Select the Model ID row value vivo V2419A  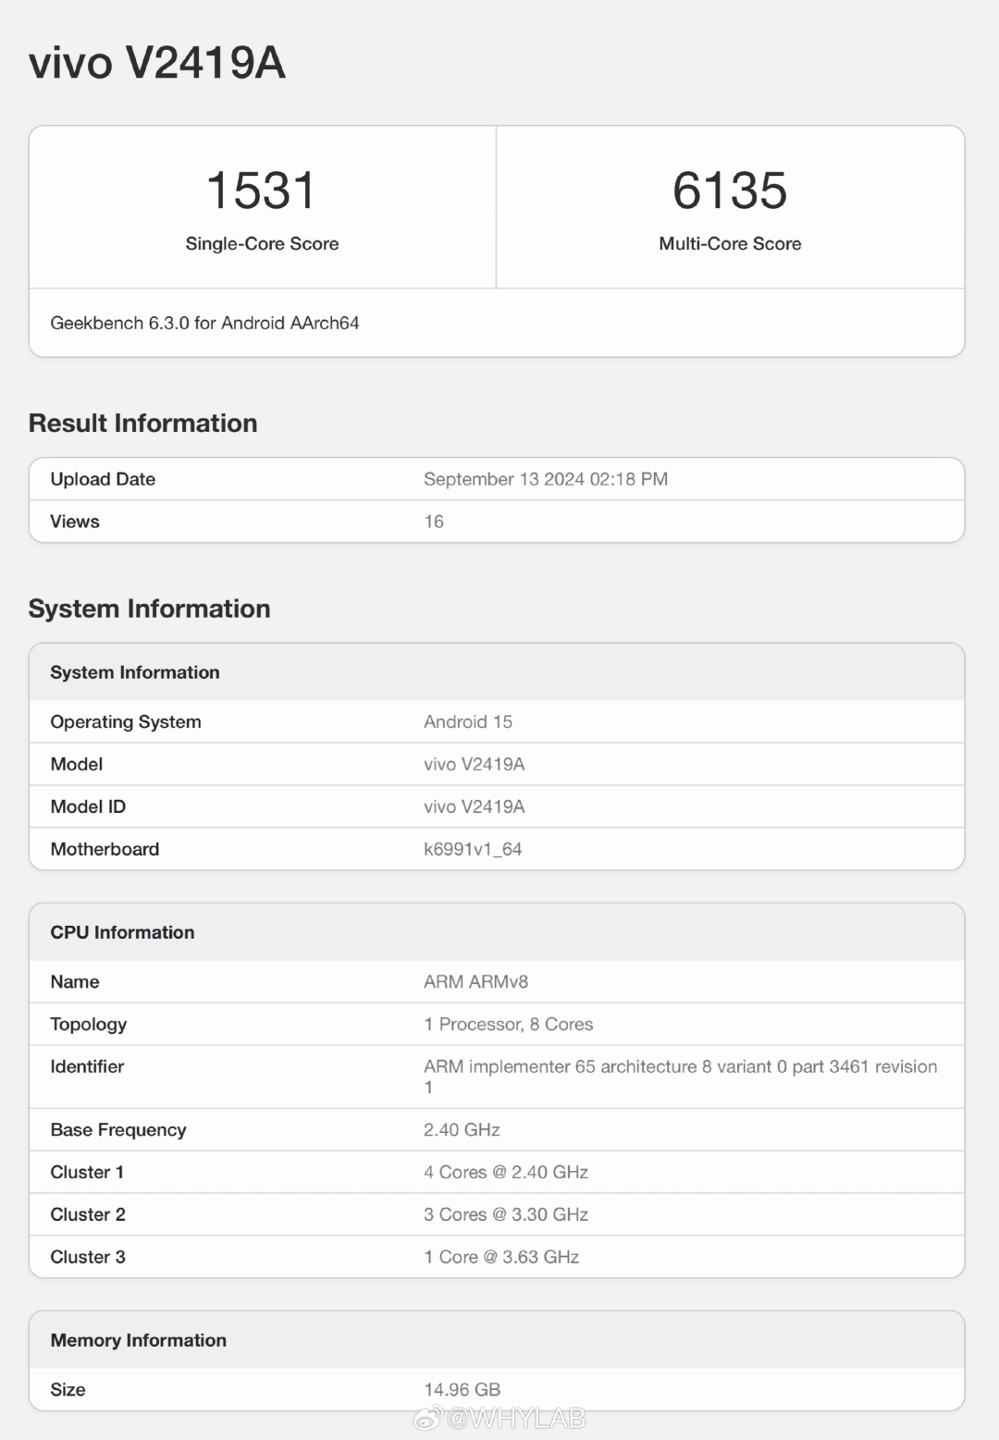point(475,806)
